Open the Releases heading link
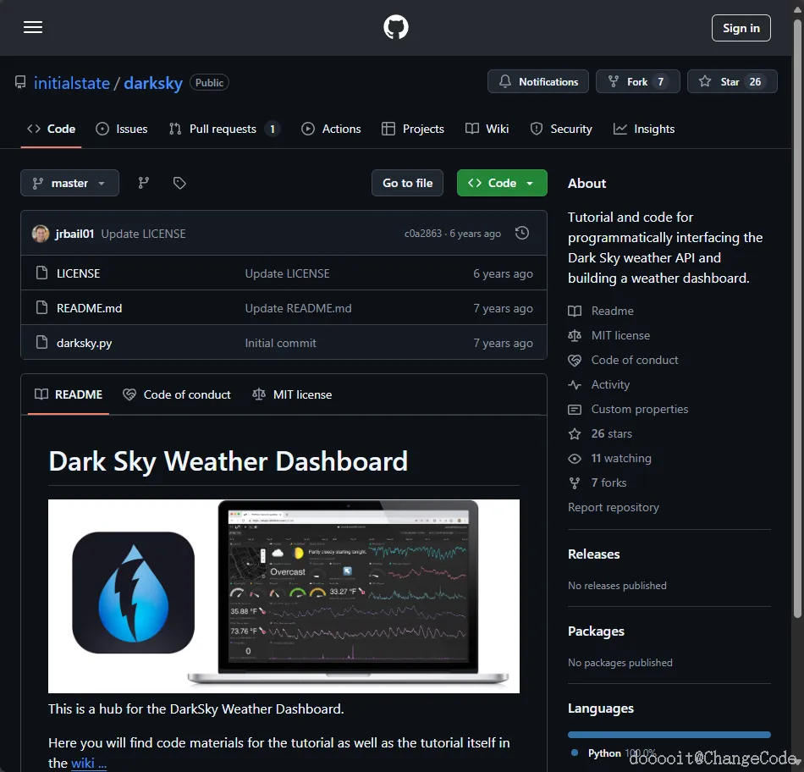This screenshot has height=772, width=804. (594, 554)
